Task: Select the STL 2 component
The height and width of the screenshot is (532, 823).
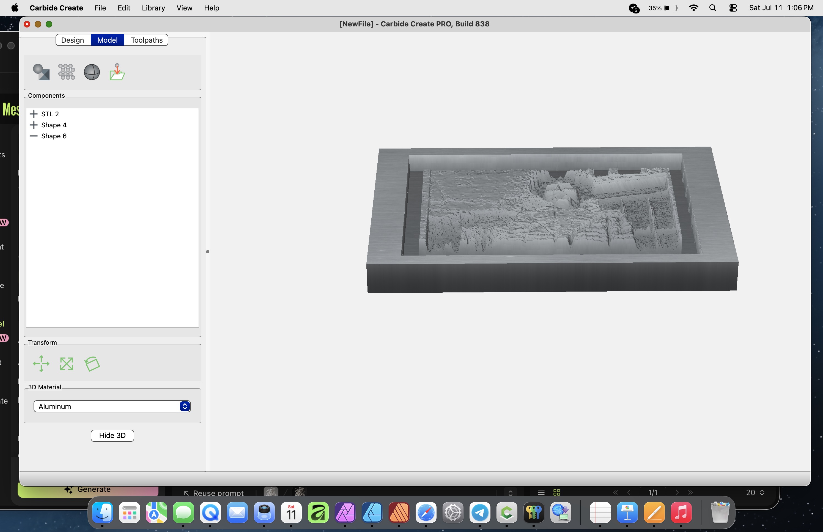Action: point(50,114)
